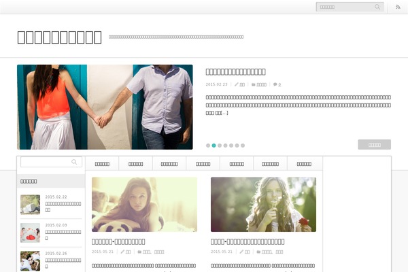This screenshot has height=272, width=408.
Task: Select the active teal slideshow dot
Action: [214, 146]
